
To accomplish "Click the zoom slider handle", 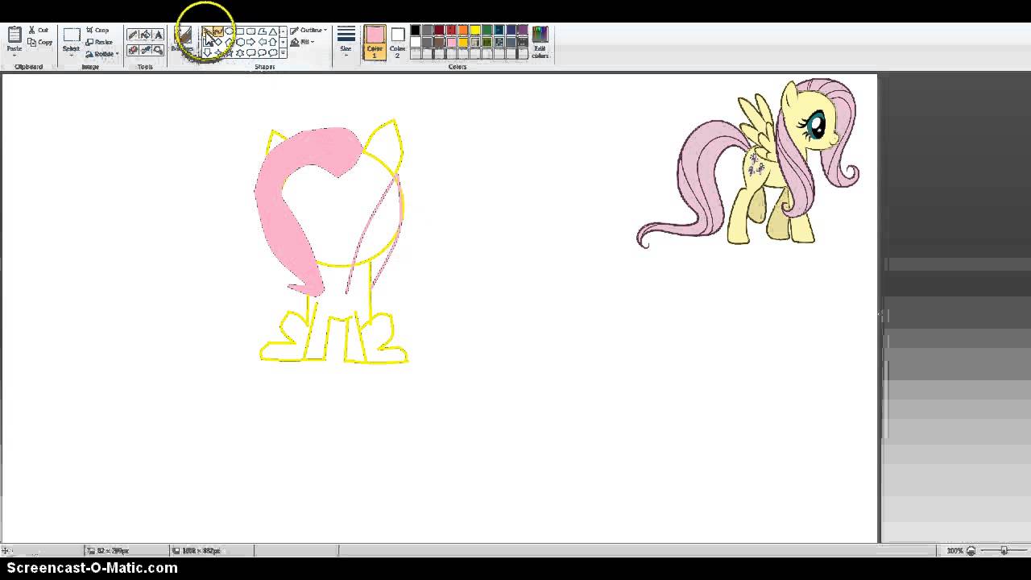I will click(1004, 551).
